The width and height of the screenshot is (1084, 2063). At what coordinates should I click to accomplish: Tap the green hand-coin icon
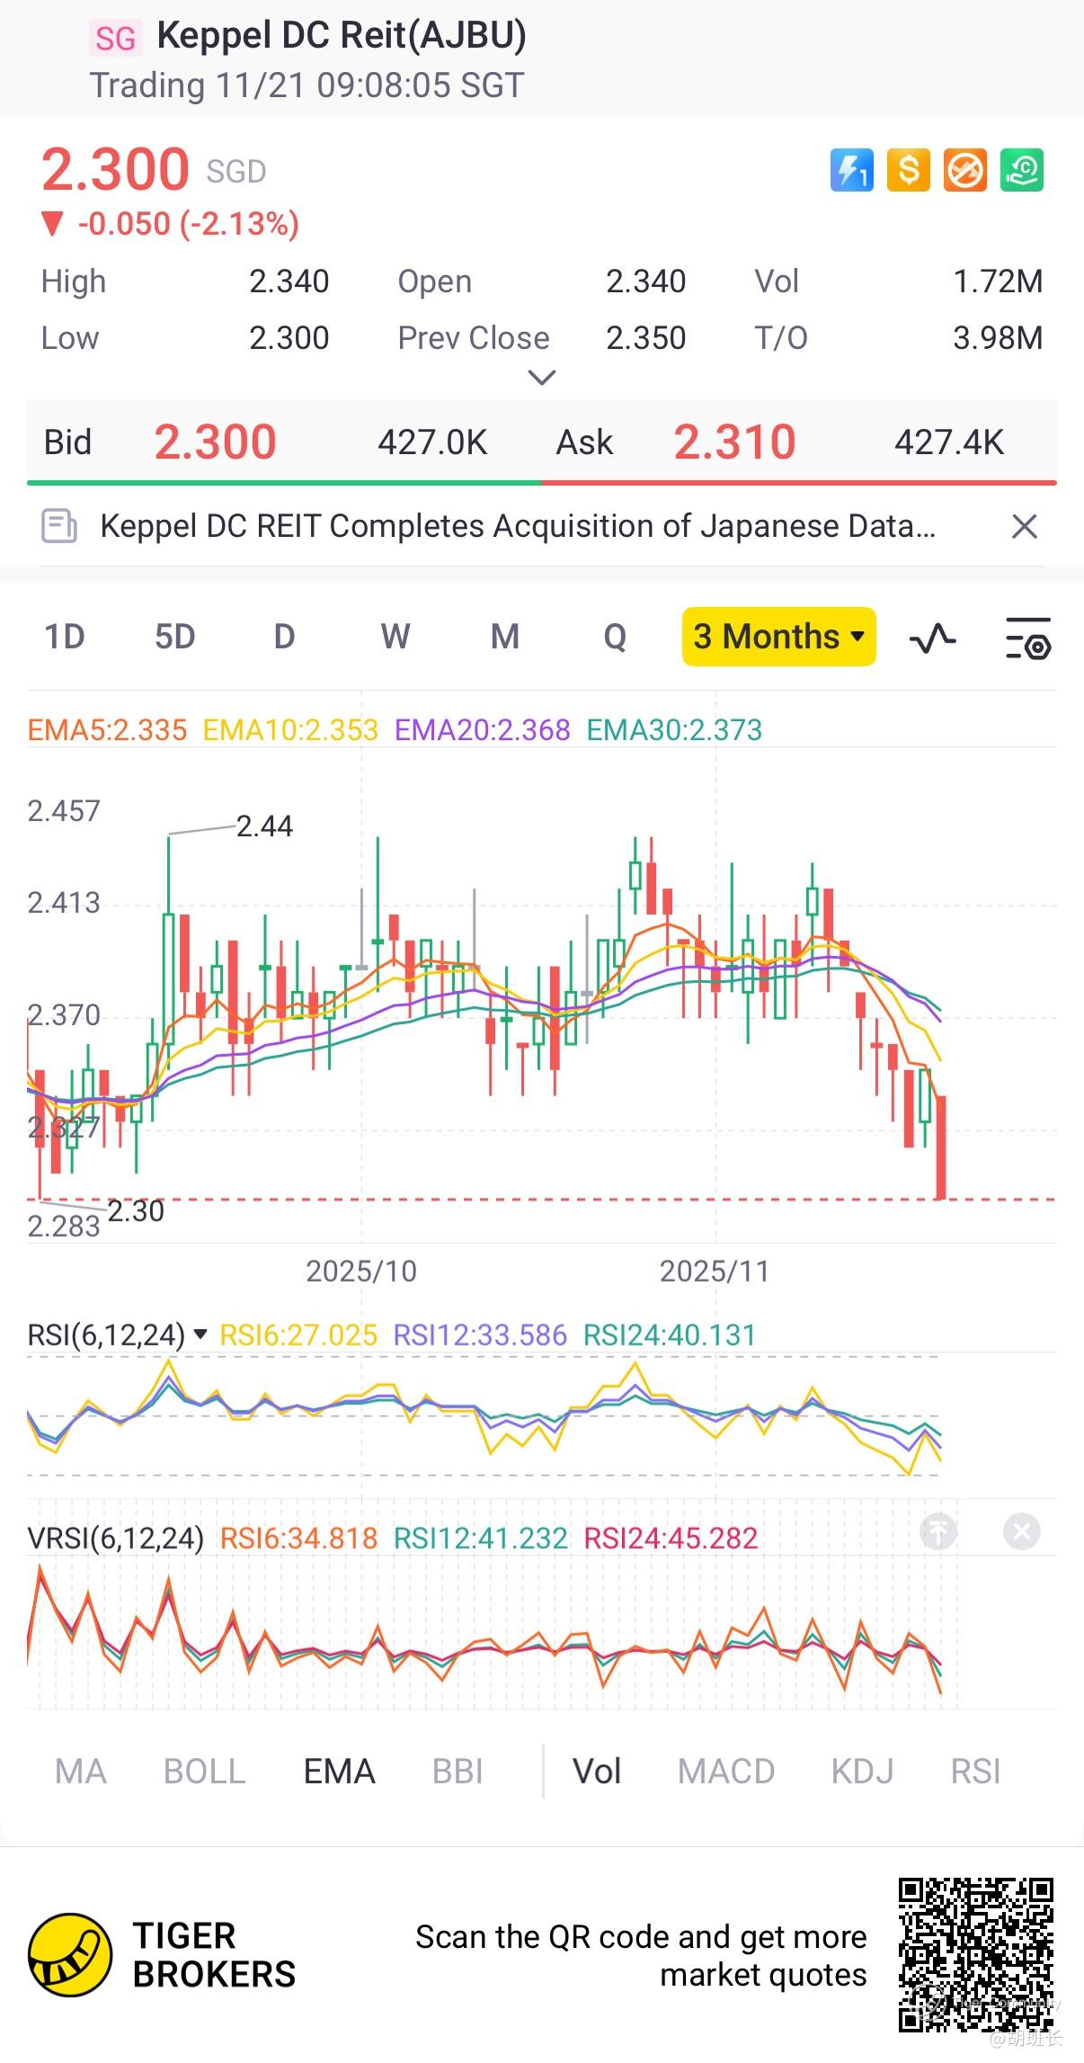(x=1022, y=170)
